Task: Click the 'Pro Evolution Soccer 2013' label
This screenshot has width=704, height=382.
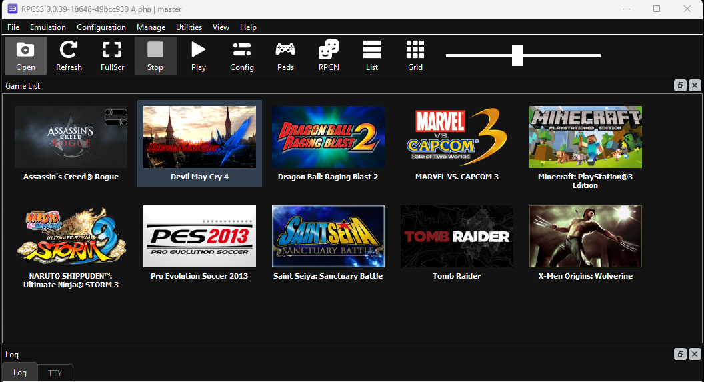Action: coord(199,276)
